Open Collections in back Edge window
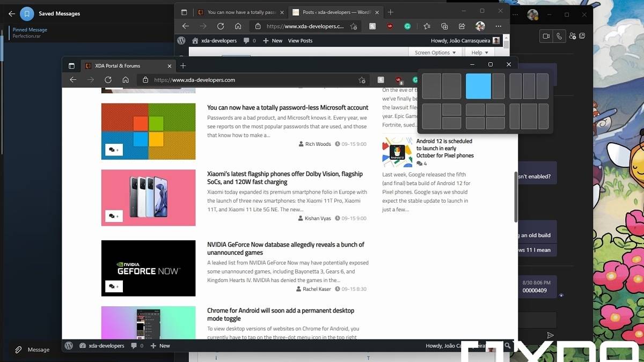Viewport: 644px width, 362px height. [444, 26]
